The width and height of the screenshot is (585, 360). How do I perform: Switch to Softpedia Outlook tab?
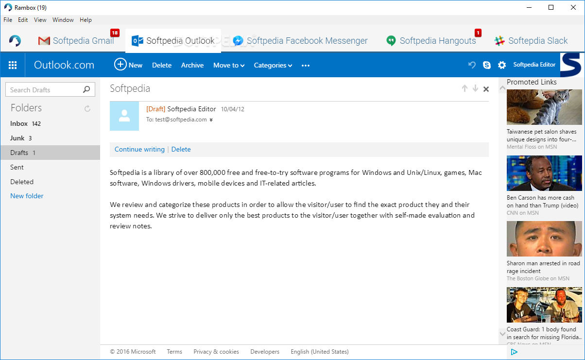click(x=173, y=41)
